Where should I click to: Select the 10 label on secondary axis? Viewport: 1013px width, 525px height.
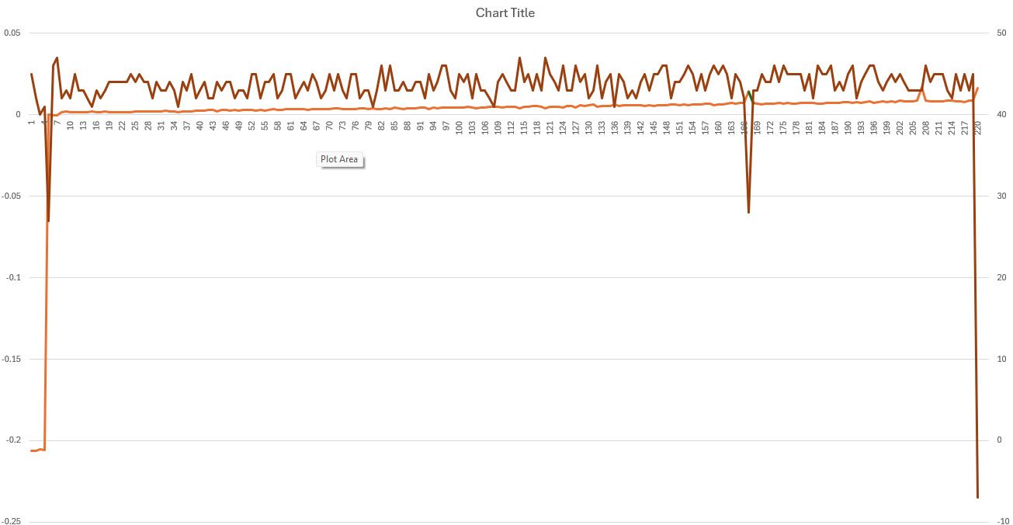[1002, 359]
